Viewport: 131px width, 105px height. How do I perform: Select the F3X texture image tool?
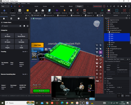click(97, 63)
